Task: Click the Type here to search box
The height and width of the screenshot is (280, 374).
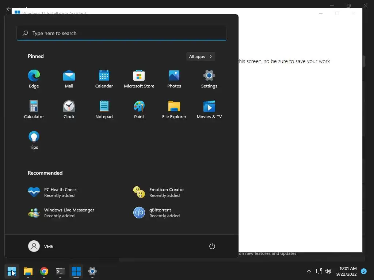Action: tap(122, 33)
